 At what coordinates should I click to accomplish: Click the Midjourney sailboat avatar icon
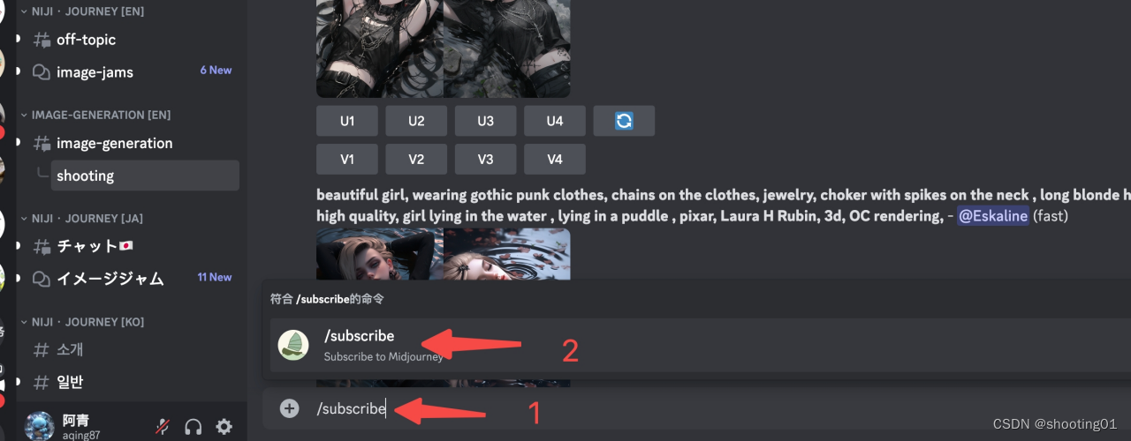pos(293,345)
